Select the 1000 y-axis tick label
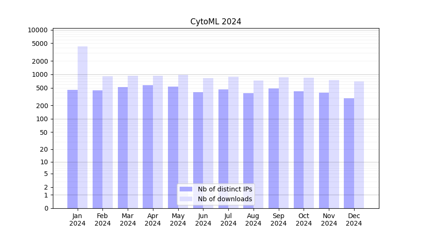This screenshot has width=421, height=234. (40, 74)
